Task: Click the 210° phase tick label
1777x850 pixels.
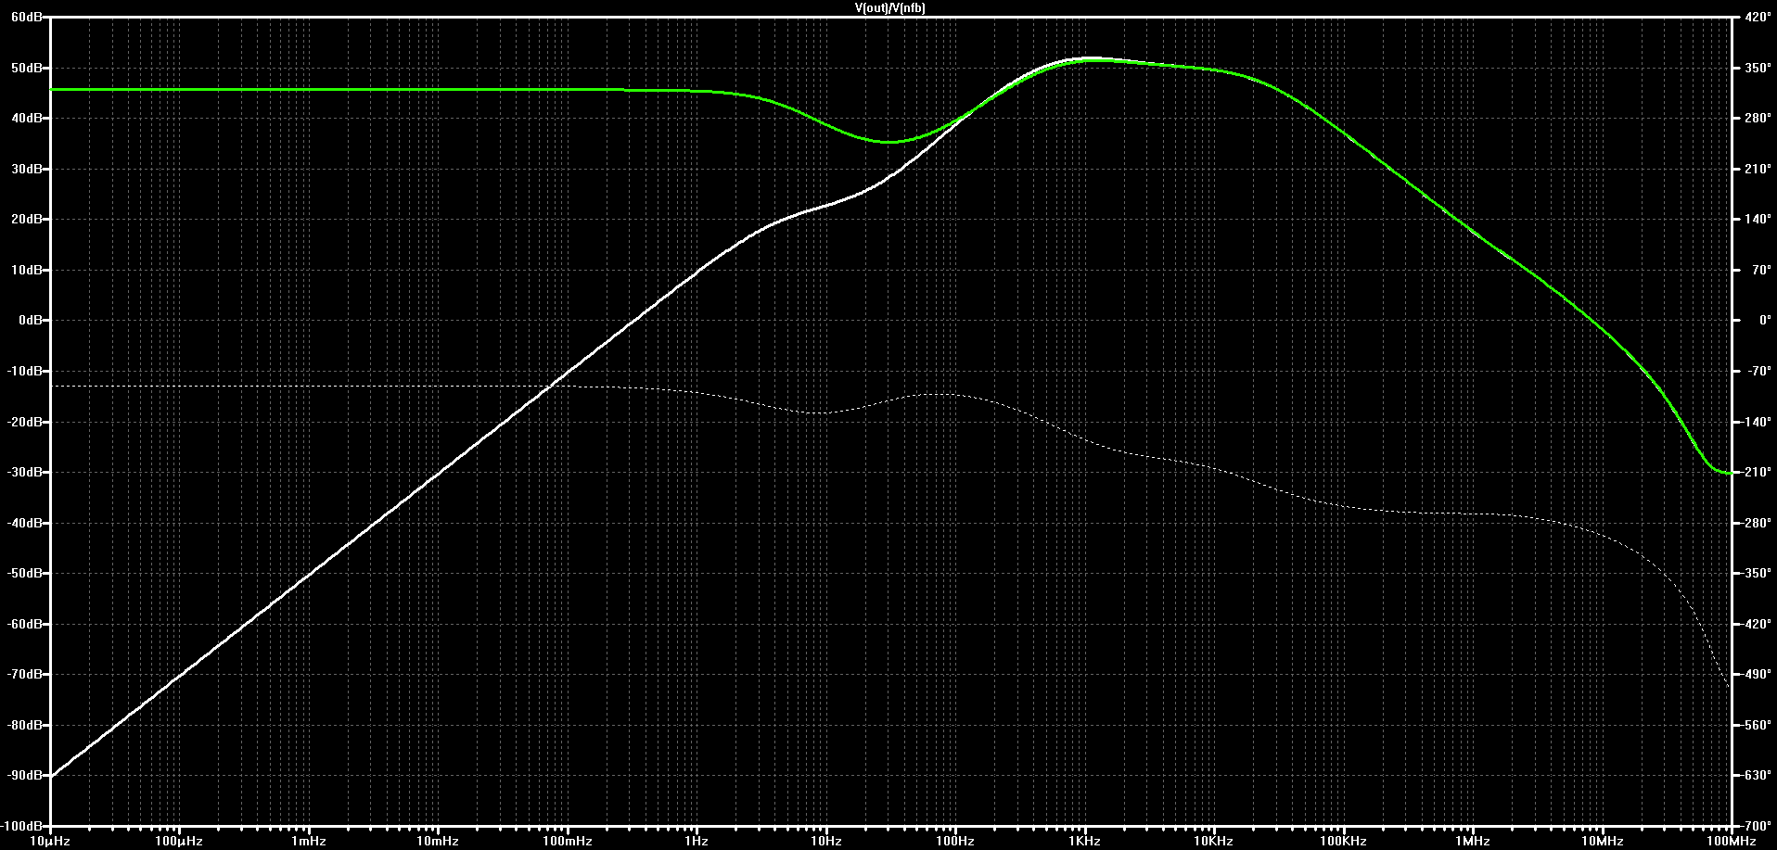Action: click(x=1756, y=169)
